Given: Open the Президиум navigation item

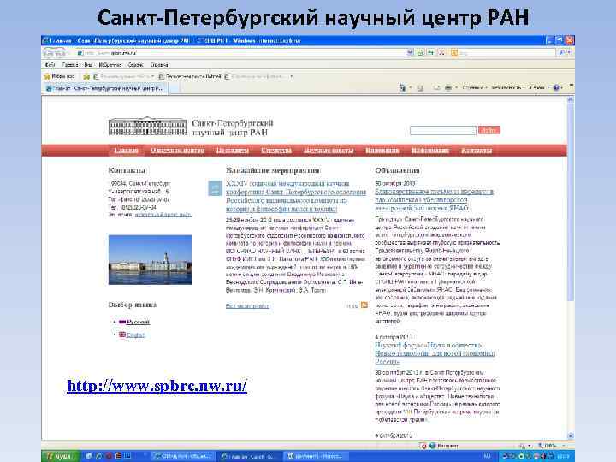Looking at the screenshot, I should (233, 151).
